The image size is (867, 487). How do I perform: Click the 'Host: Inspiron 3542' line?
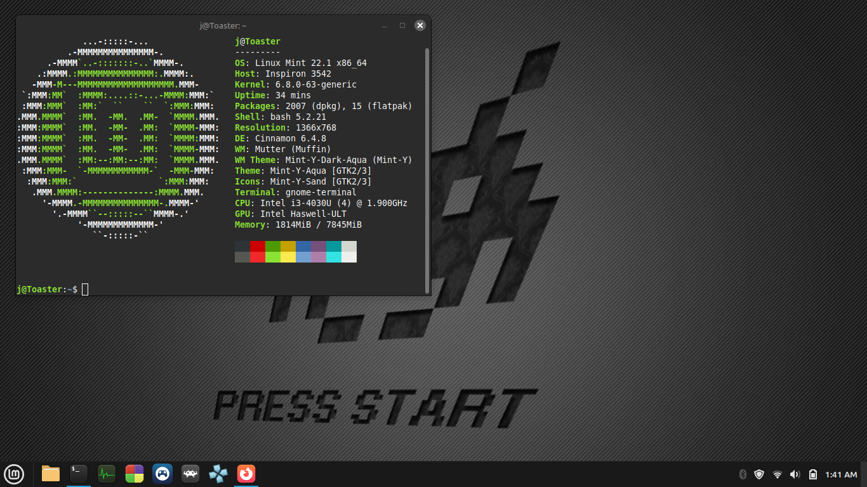[x=283, y=74]
